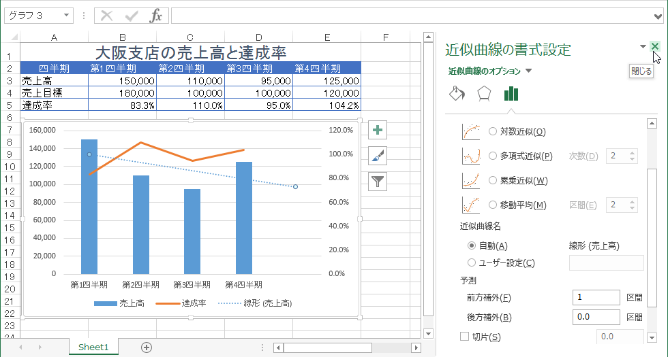Open the Name Box dropdown
Screen dimensions: 668x357
click(66, 16)
